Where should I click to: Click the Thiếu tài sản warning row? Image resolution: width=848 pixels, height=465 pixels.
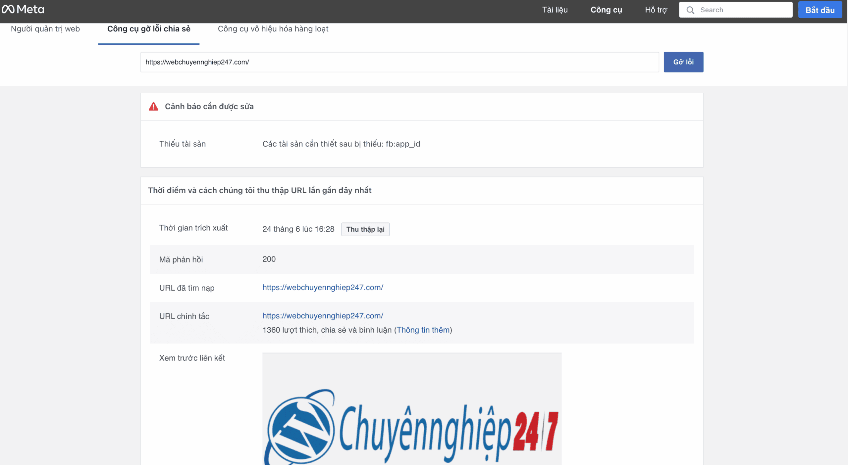tap(183, 144)
